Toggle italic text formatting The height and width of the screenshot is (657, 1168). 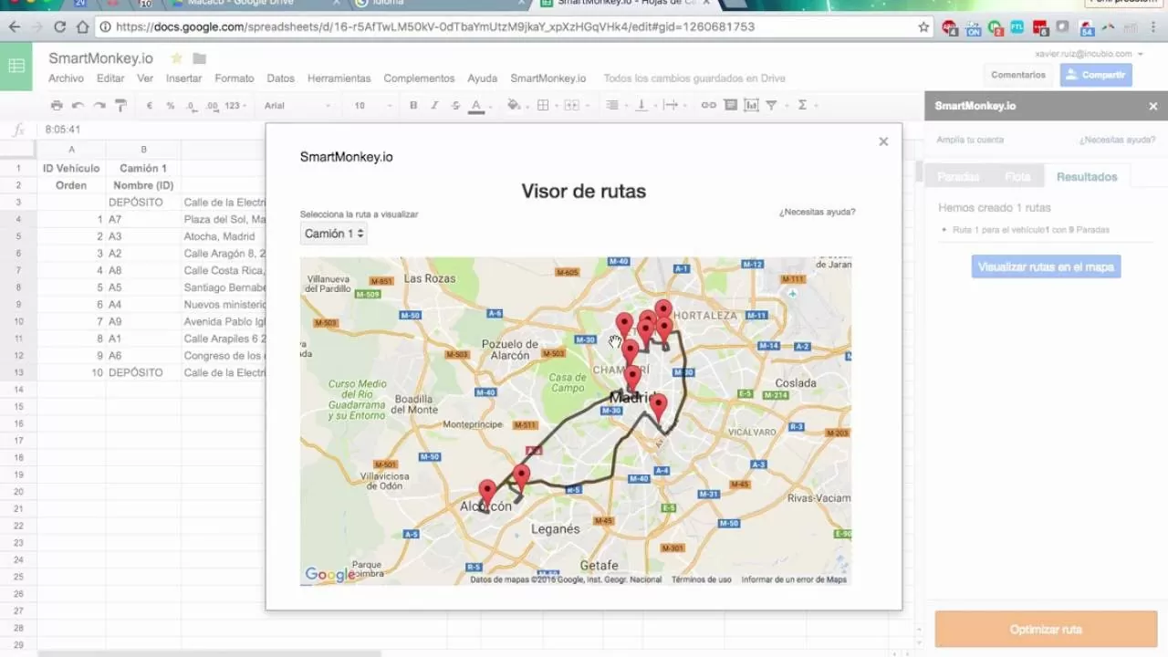(434, 106)
